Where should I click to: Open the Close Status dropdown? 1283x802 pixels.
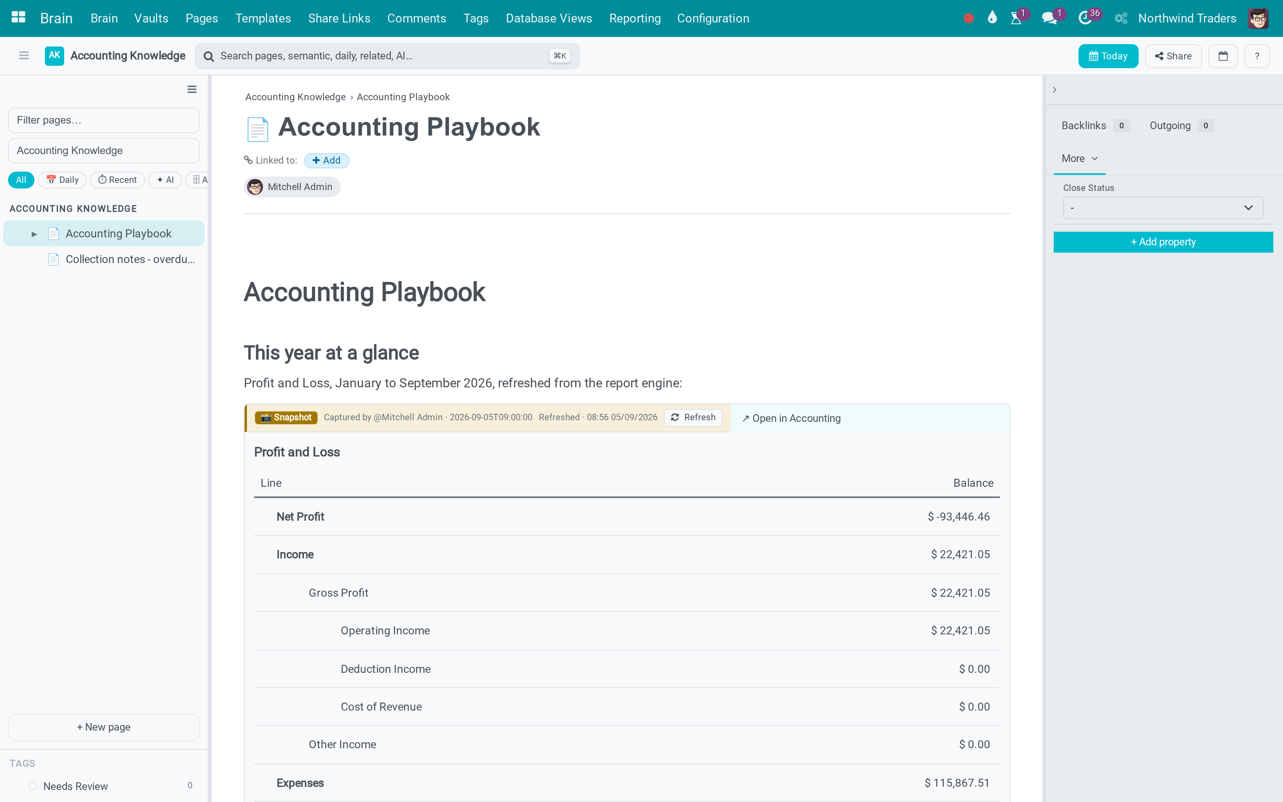[1163, 208]
